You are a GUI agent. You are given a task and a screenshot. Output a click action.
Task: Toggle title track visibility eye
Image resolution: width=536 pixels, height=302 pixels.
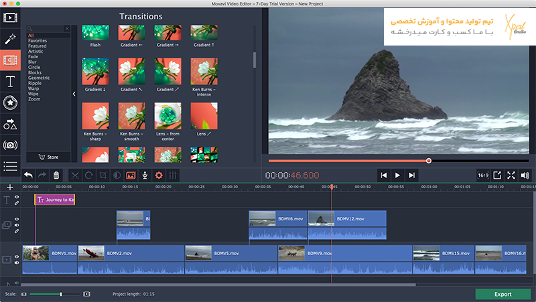16,197
